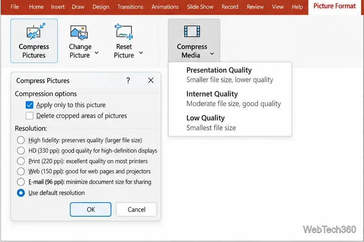364x242 pixels.
Task: Select HD (330 ppi) resolution option
Action: pos(20,151)
